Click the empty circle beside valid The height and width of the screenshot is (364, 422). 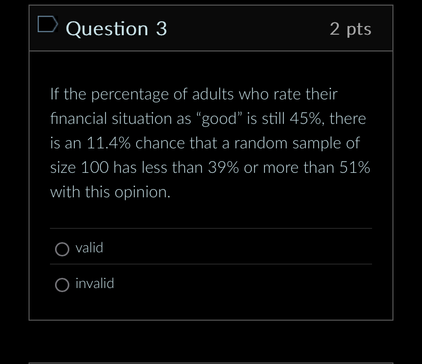pyautogui.click(x=62, y=249)
